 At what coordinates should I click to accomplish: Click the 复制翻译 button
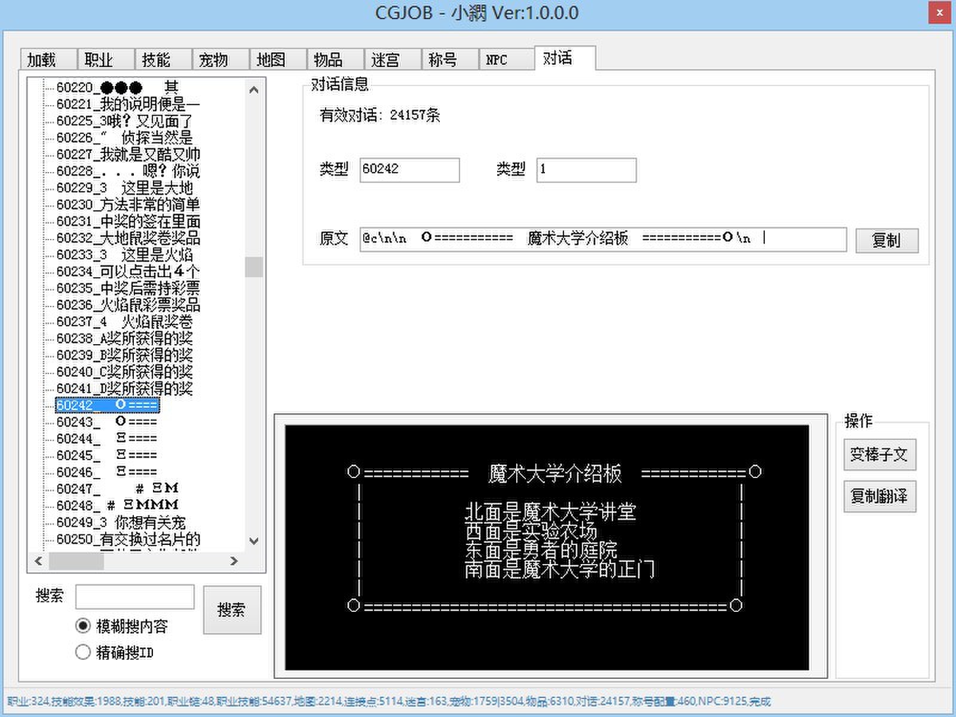(879, 497)
